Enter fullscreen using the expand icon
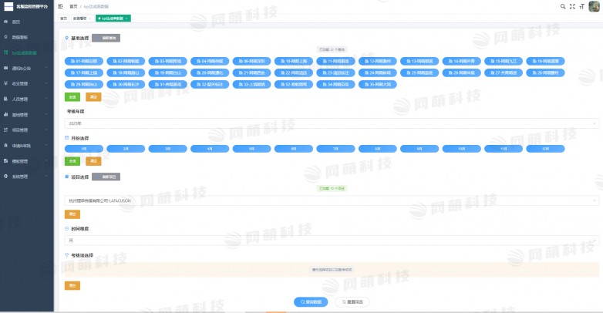 (x=571, y=6)
